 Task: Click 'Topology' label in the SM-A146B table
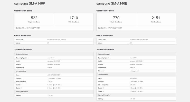pyautogui.click(x=101, y=82)
